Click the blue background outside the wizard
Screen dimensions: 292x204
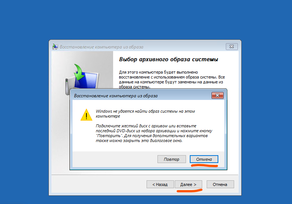point(145,19)
